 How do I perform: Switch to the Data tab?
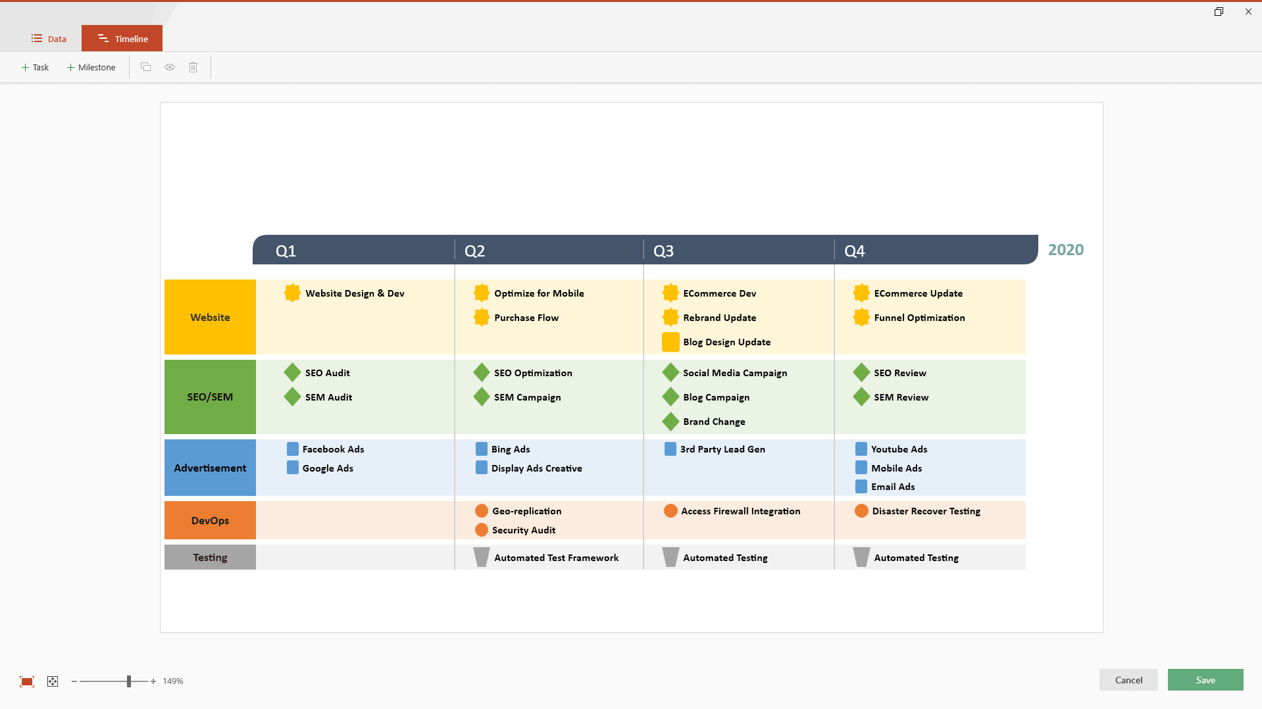49,39
